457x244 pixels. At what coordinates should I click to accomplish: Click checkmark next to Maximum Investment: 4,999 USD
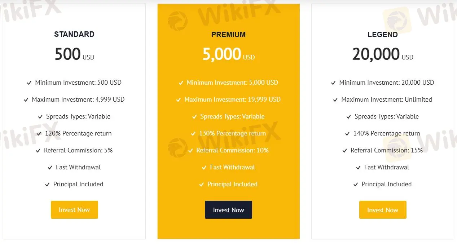[26, 100]
